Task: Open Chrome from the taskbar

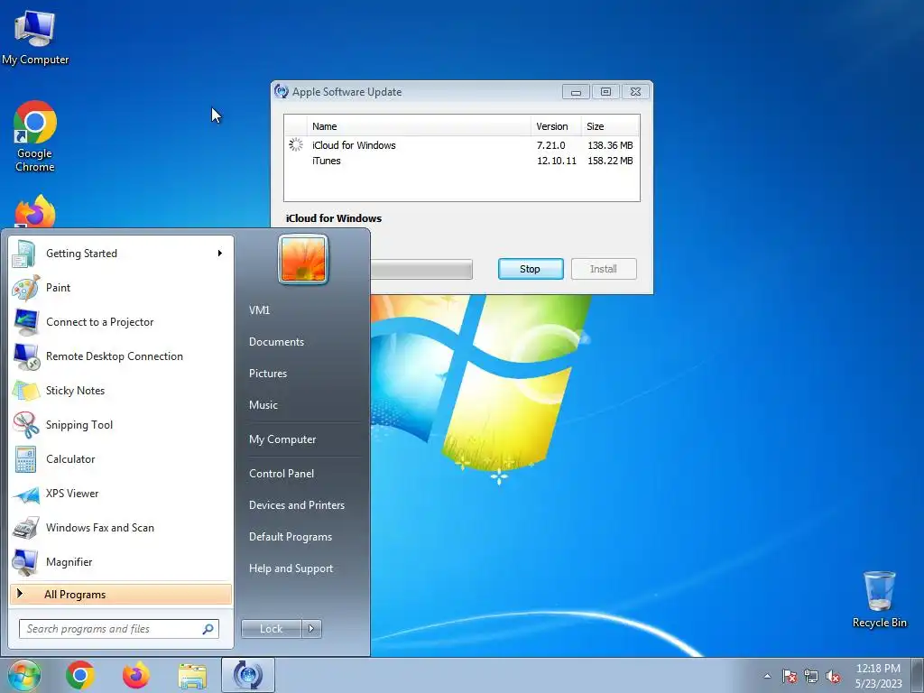Action: pyautogui.click(x=80, y=675)
